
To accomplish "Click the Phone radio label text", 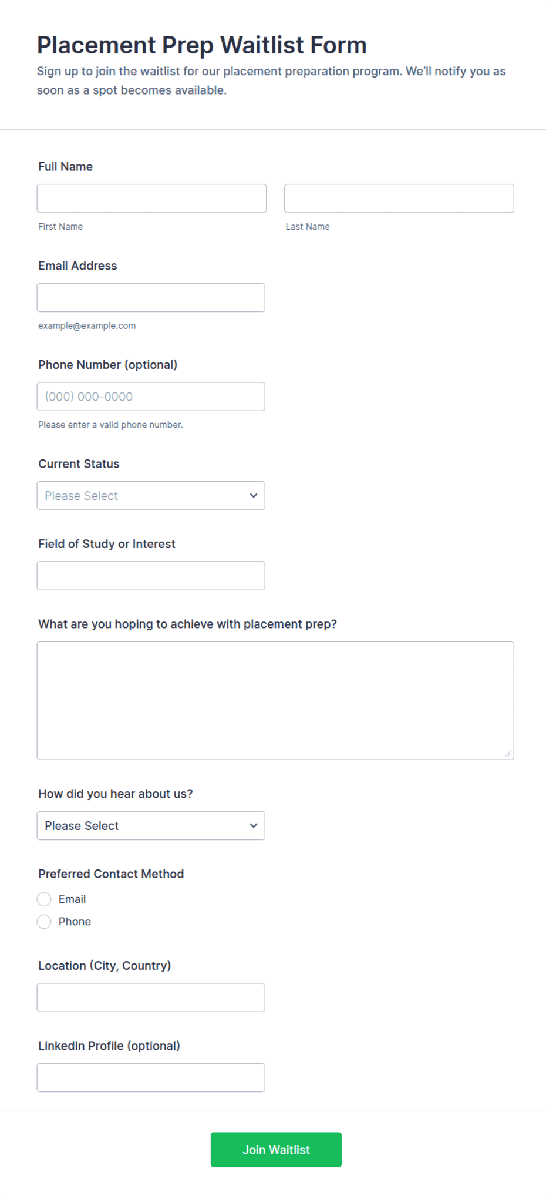I will (75, 922).
